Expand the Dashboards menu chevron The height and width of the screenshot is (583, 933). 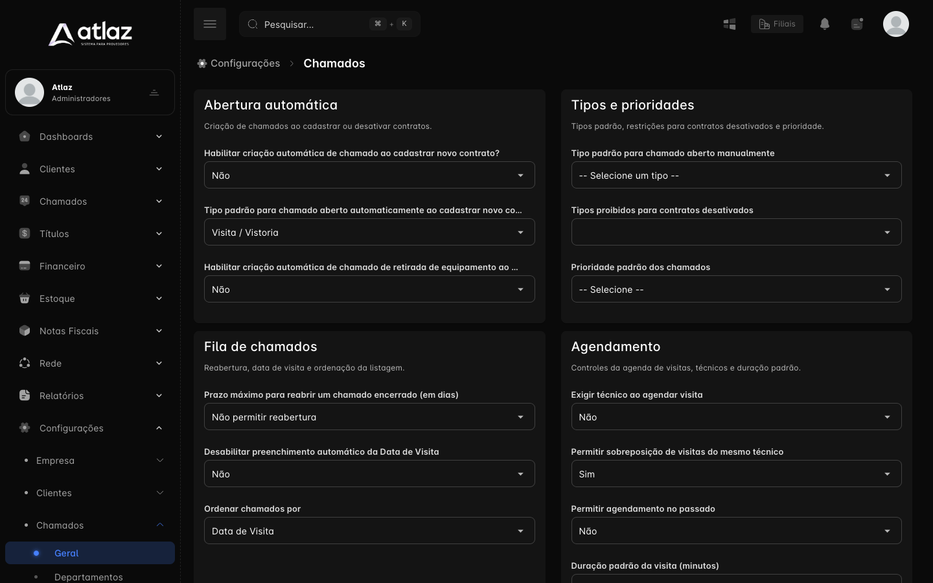[x=159, y=137]
